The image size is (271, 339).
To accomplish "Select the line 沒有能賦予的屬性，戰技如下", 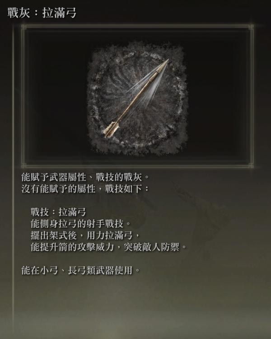I will tap(85, 189).
